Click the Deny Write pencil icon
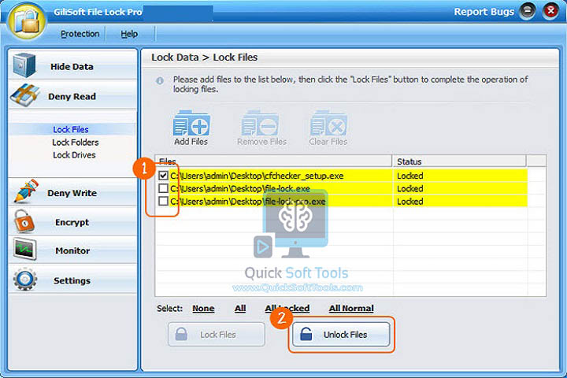The image size is (567, 378). 26,191
